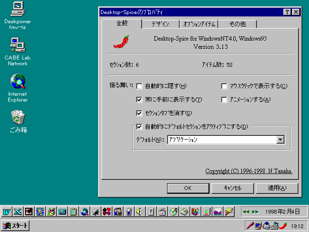Launch Internet Explorer from the launcher bar
The height and width of the screenshot is (232, 309).
coord(84,212)
